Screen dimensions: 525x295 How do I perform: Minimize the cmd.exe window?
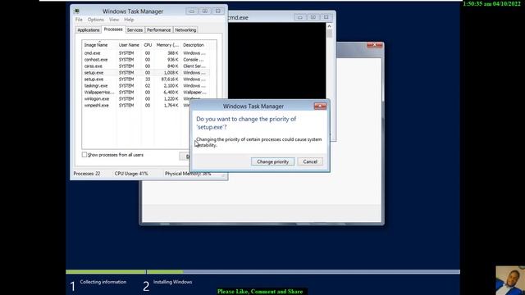coord(300,17)
